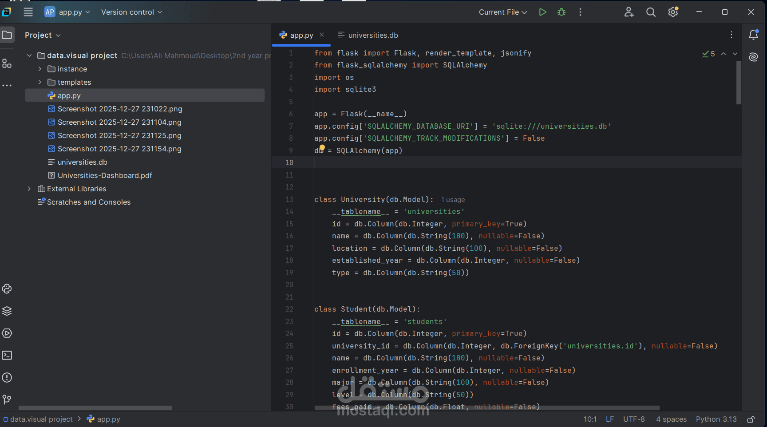The image size is (767, 427).
Task: Click the editor horizontal scrollbar
Action: point(486,407)
